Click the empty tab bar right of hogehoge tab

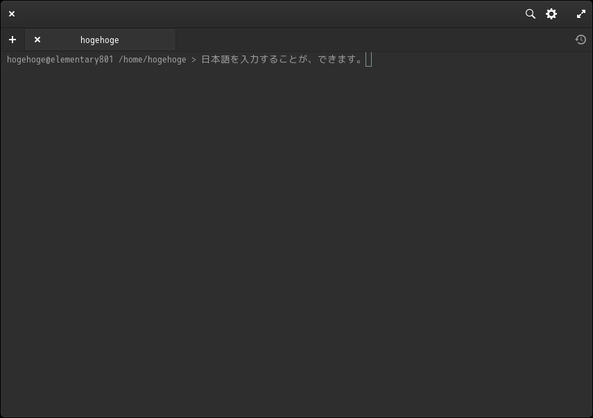click(375, 40)
